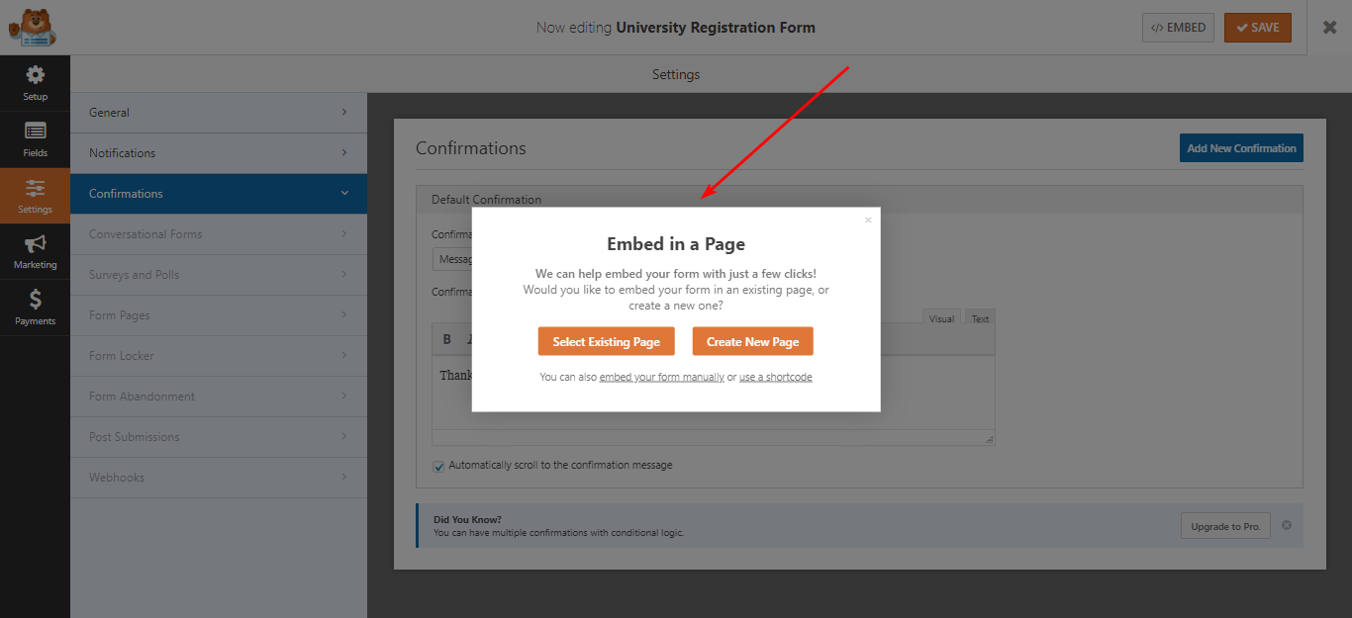The image size is (1352, 618).
Task: Toggle automatically scroll to confirmation checkbox
Action: (x=438, y=466)
